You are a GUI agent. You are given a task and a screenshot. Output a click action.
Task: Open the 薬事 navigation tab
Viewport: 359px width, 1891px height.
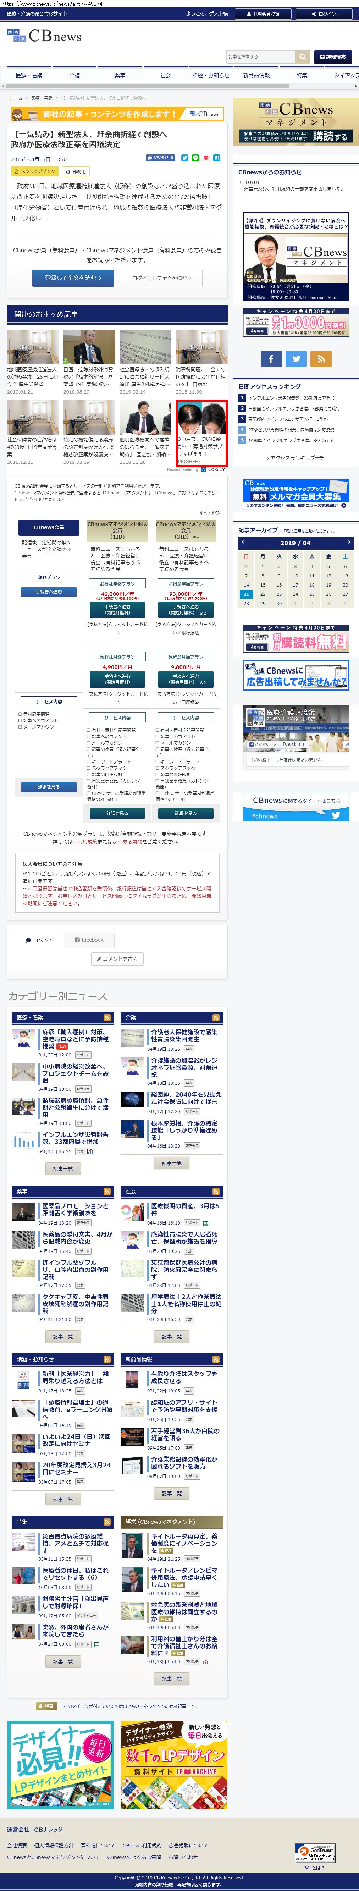pyautogui.click(x=120, y=76)
